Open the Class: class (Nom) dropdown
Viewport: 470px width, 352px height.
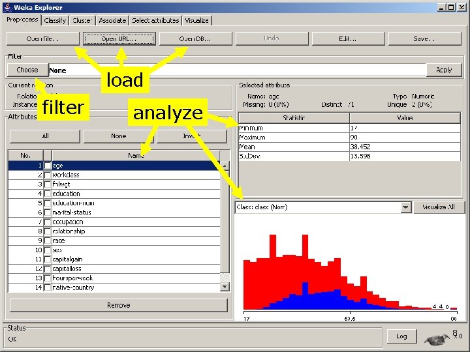click(323, 207)
